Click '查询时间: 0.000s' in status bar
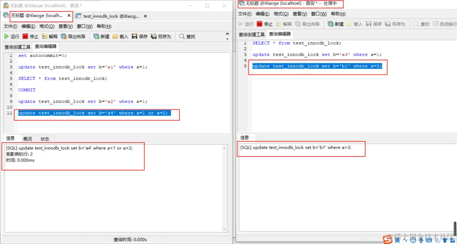This screenshot has width=457, height=244. (x=130, y=240)
